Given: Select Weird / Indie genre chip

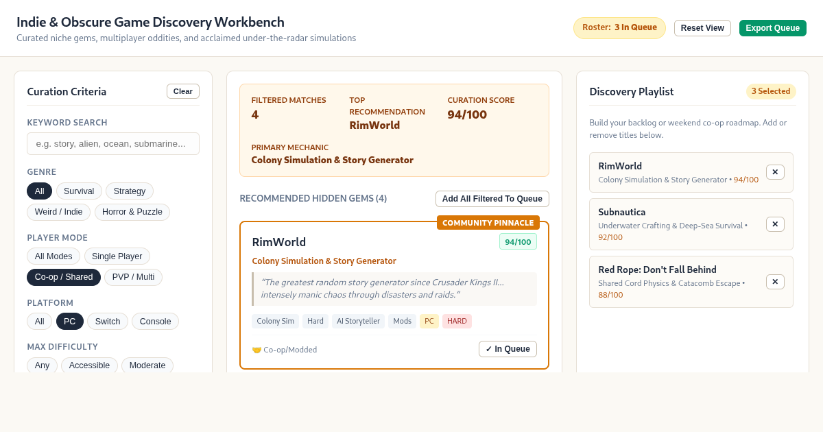Looking at the screenshot, I should coord(59,212).
